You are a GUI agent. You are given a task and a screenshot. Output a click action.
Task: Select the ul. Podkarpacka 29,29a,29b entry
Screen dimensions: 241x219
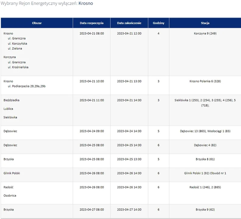[27, 86]
